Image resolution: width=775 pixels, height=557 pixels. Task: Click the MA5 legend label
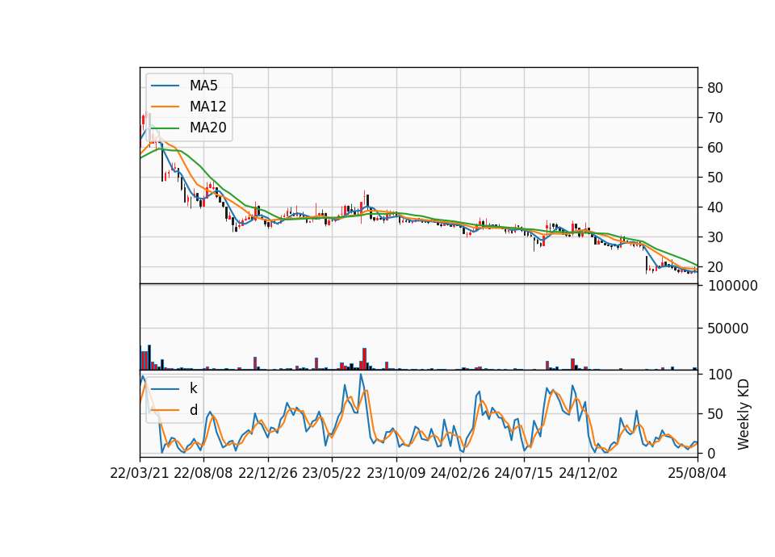(x=203, y=86)
